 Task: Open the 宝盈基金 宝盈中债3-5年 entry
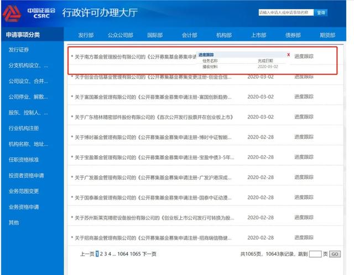point(154,157)
